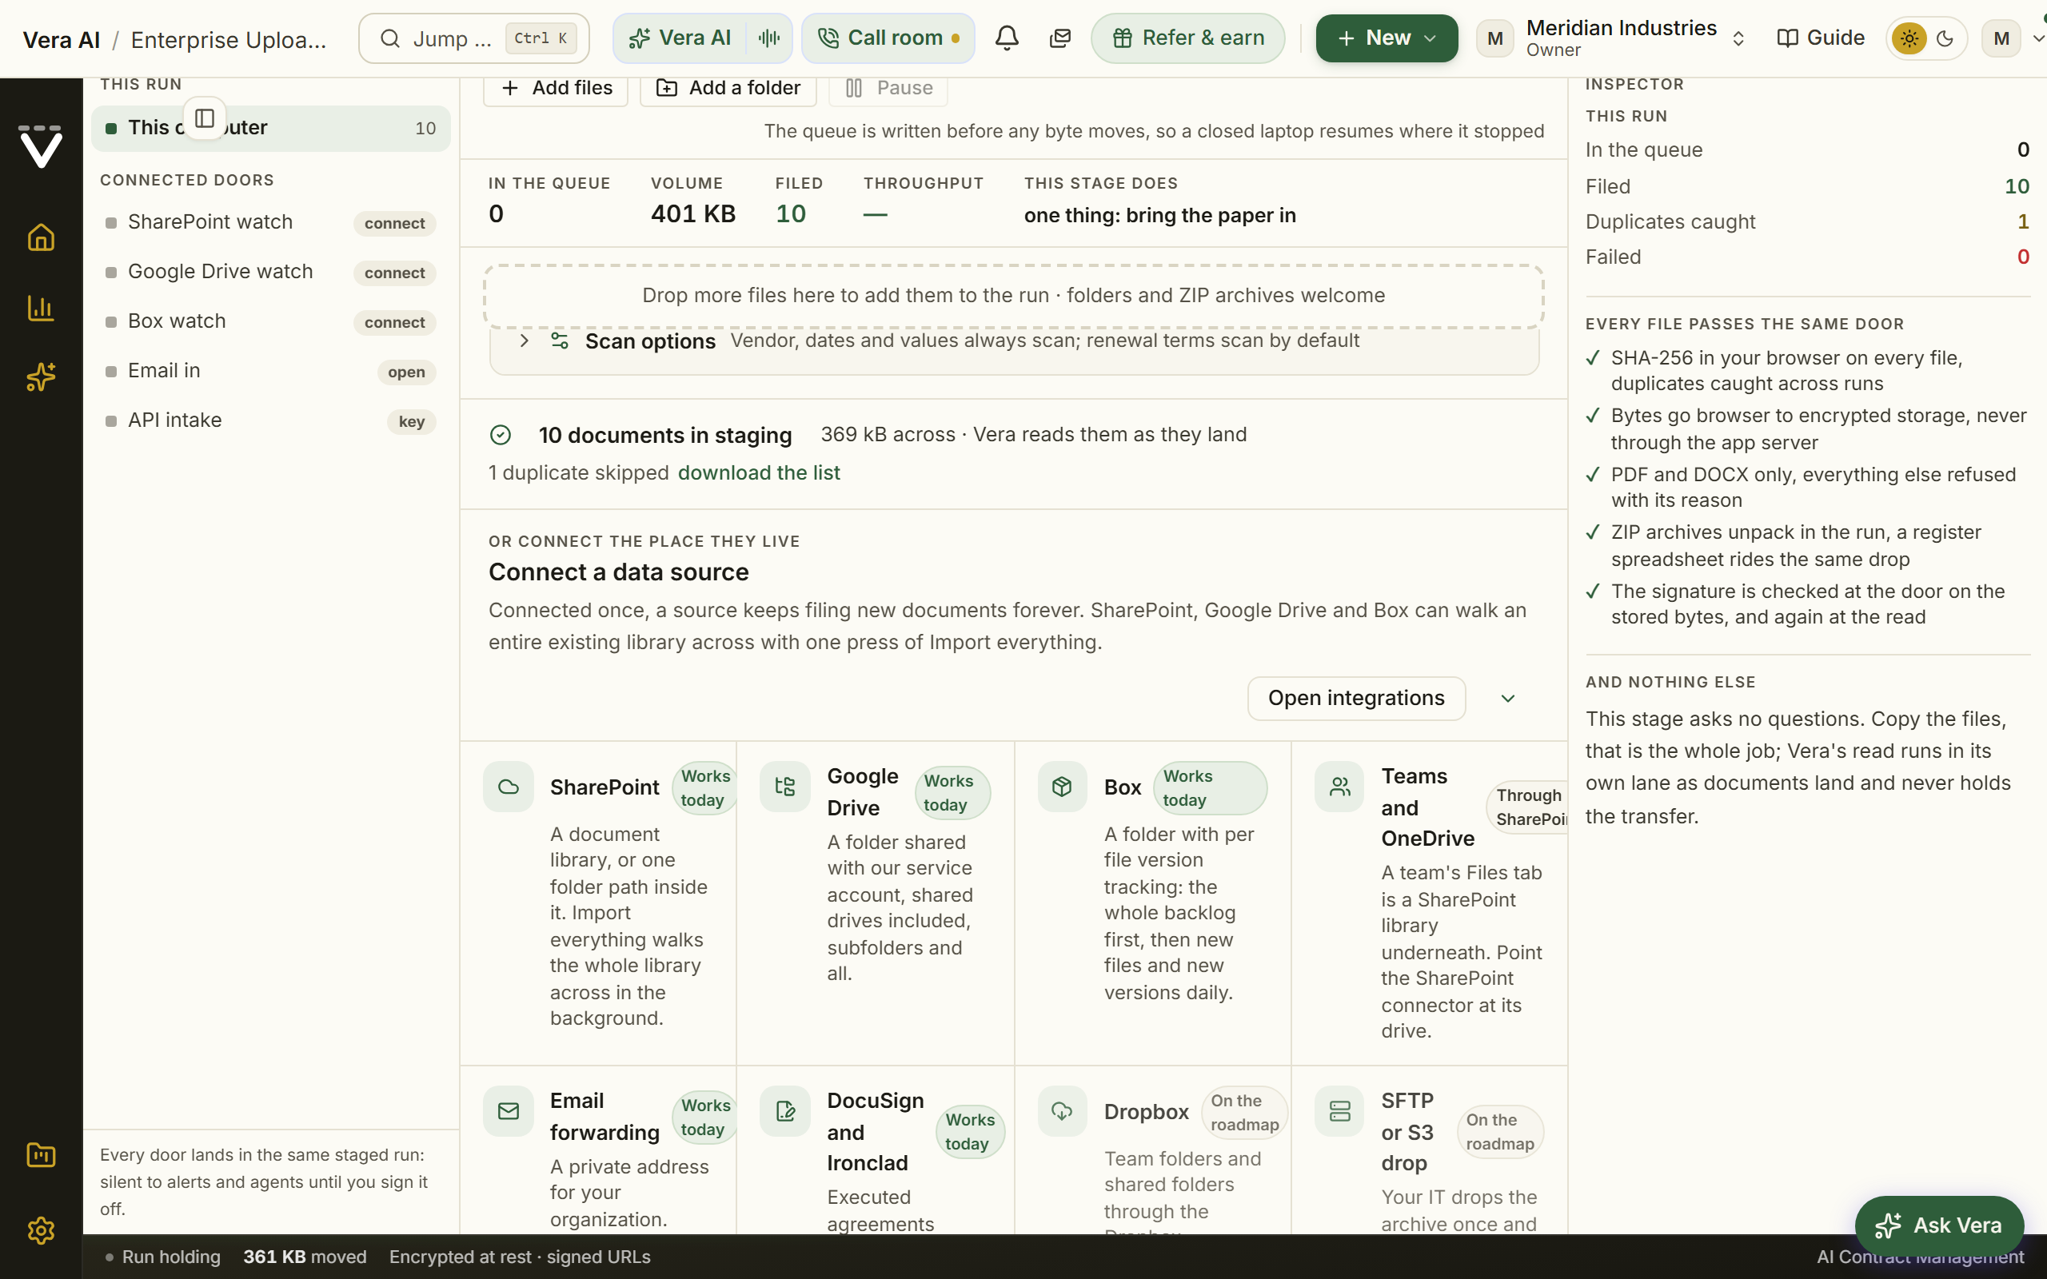
Task: Connect the Google Drive watch
Action: [394, 273]
